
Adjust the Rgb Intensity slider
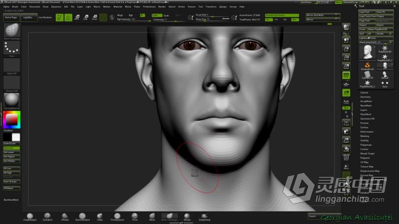click(x=133, y=20)
